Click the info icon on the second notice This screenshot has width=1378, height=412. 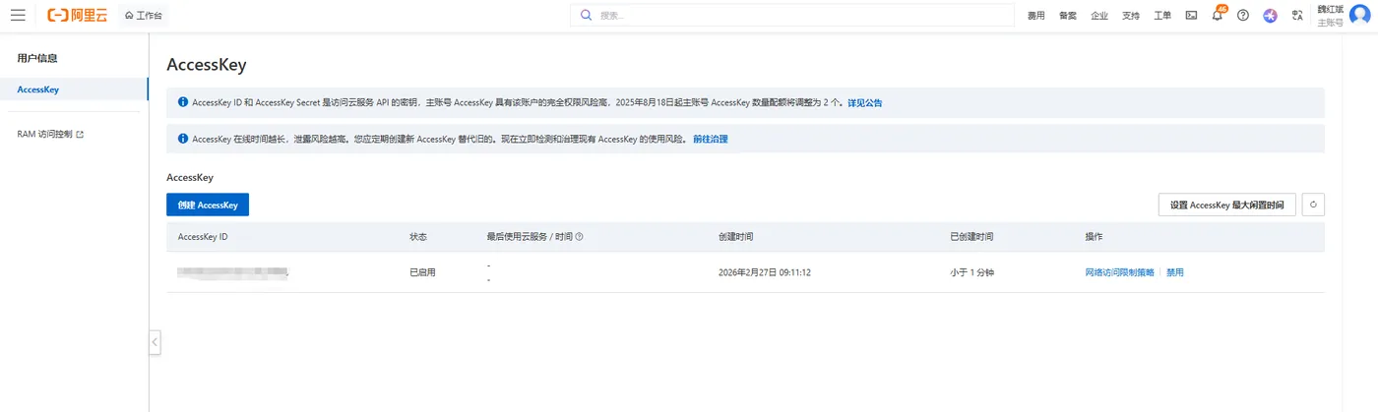[182, 139]
